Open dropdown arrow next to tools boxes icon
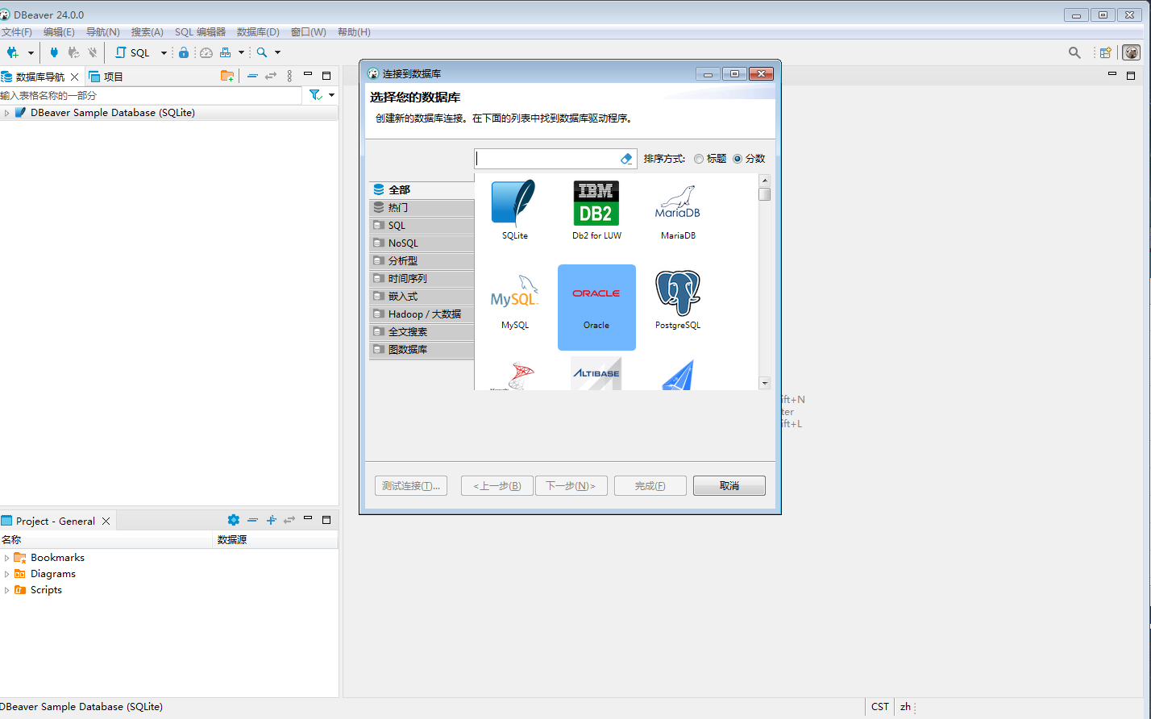 [241, 52]
